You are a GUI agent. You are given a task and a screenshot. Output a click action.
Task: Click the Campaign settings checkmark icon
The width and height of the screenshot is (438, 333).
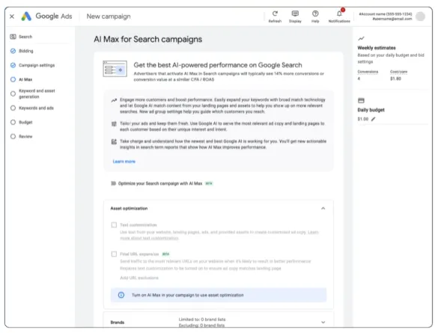[x=13, y=65]
